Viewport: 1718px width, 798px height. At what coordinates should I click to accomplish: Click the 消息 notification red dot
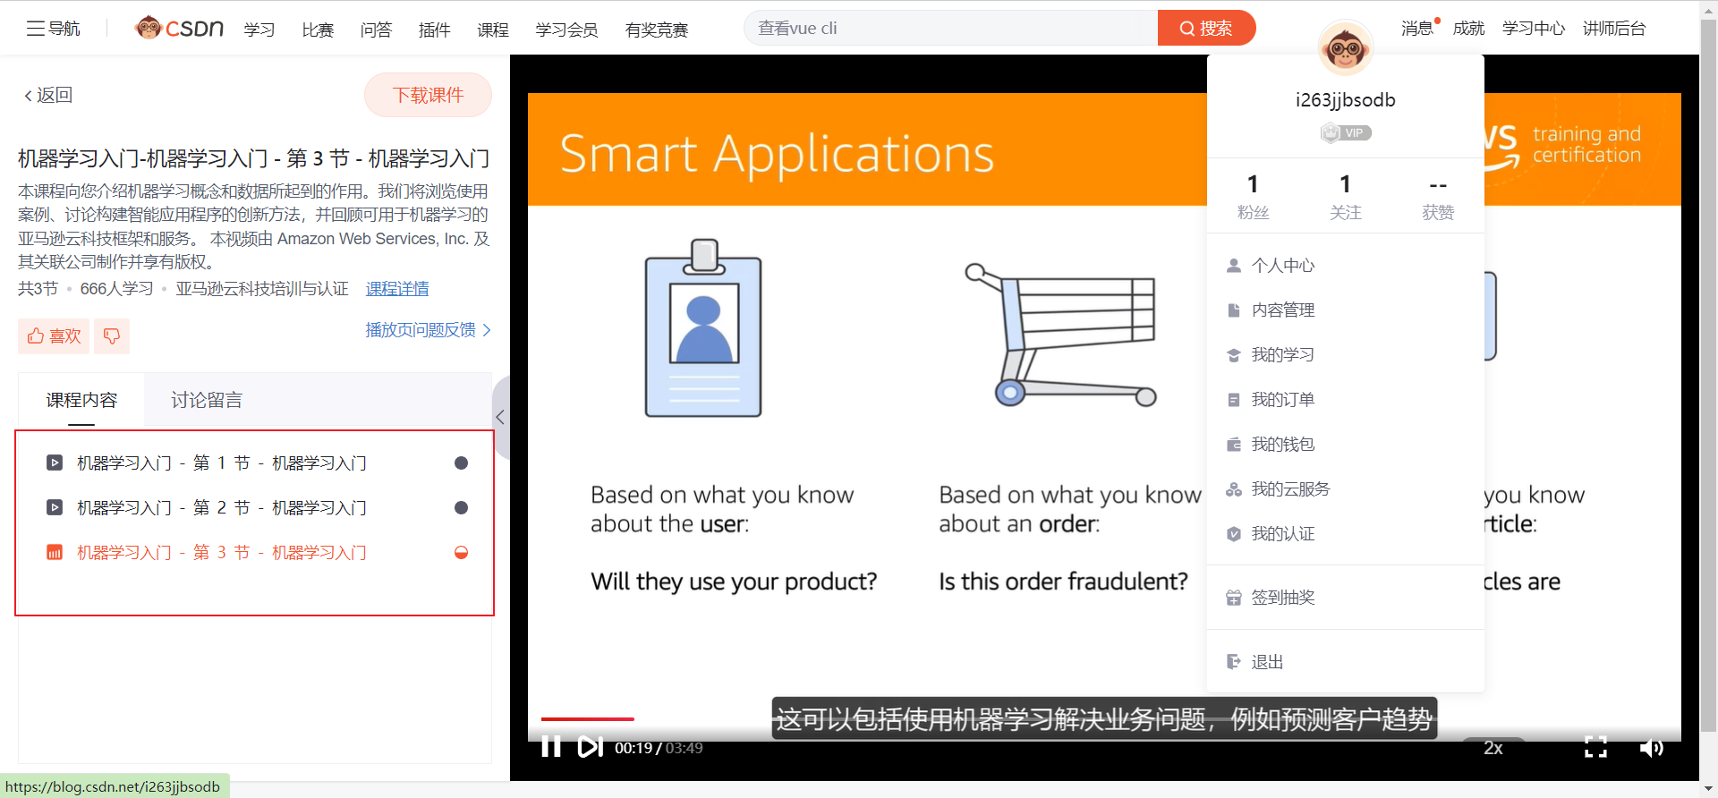click(1437, 20)
